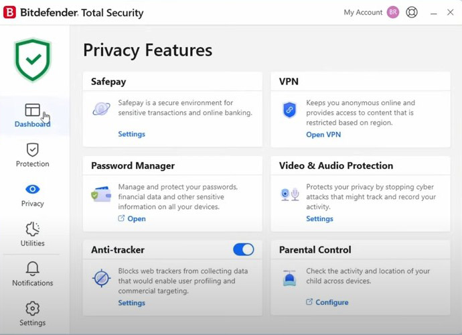
Task: Click the Open VPN link
Action: tap(323, 135)
